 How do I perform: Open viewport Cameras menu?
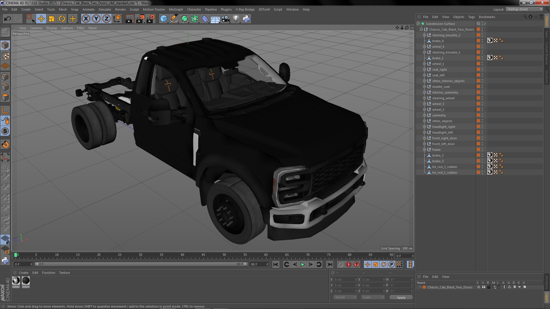click(x=36, y=28)
